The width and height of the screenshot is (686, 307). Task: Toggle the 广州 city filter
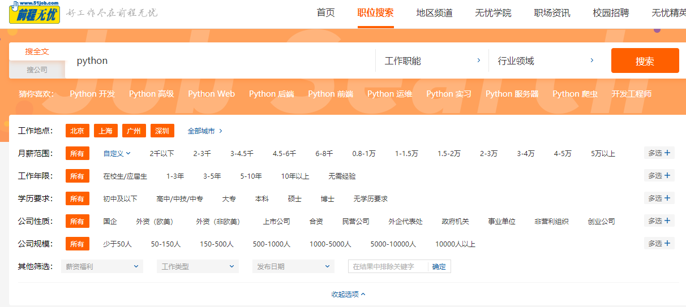(x=134, y=131)
